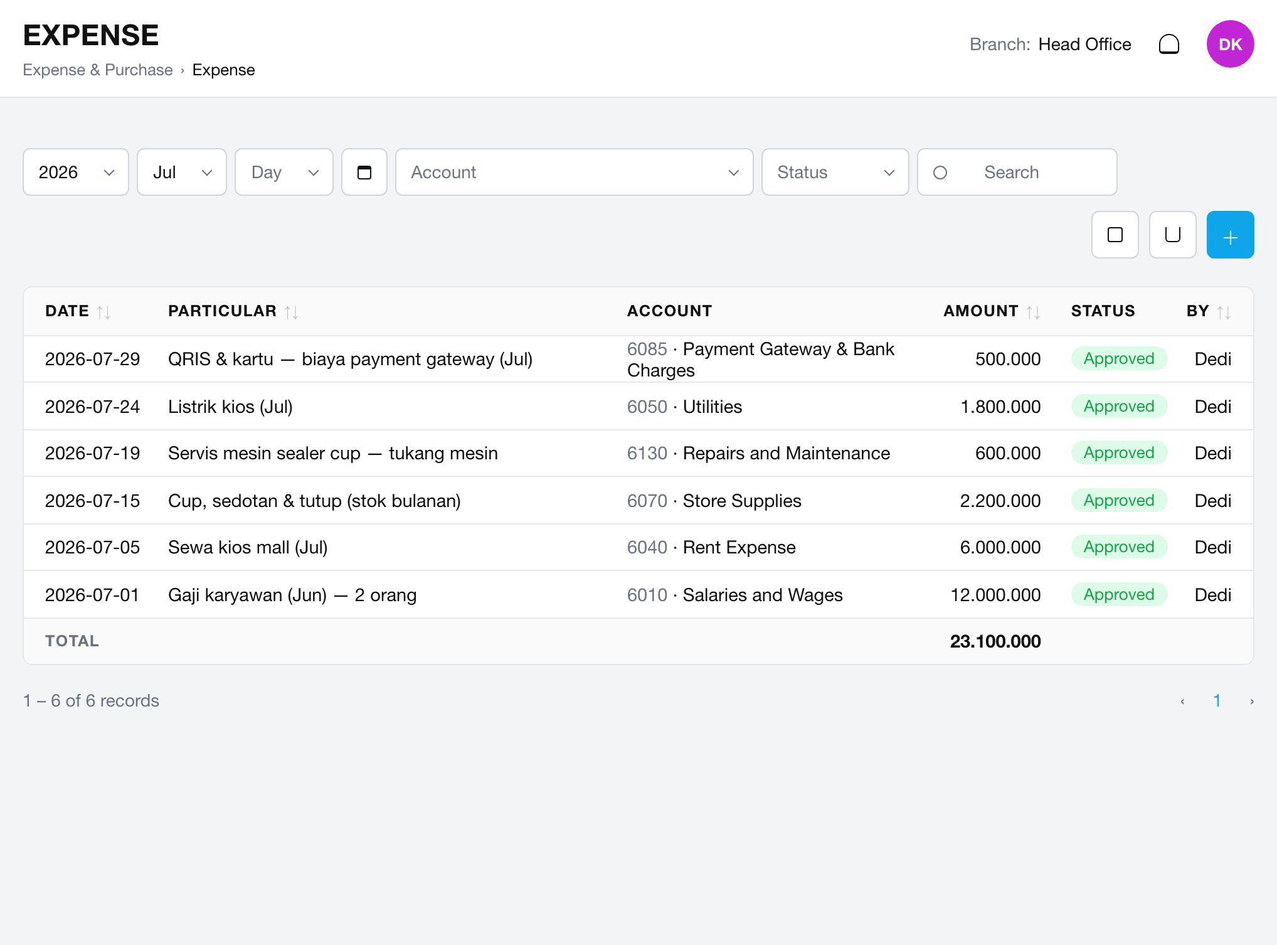Open the Status filter dropdown
Screen dimensions: 1277x945
[835, 172]
